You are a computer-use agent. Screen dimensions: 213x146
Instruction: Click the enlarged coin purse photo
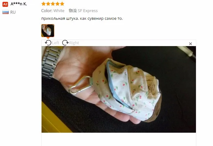[x=119, y=89]
